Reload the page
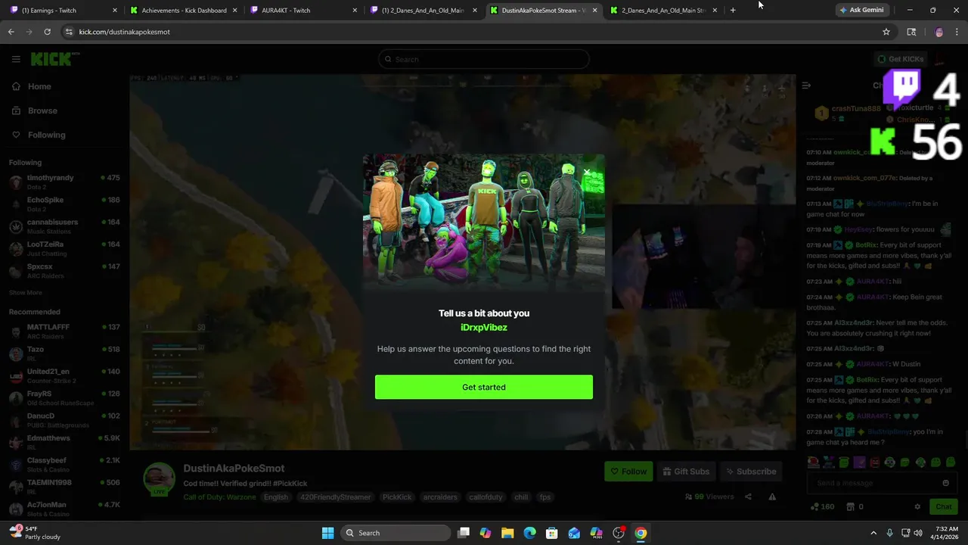 [x=47, y=32]
